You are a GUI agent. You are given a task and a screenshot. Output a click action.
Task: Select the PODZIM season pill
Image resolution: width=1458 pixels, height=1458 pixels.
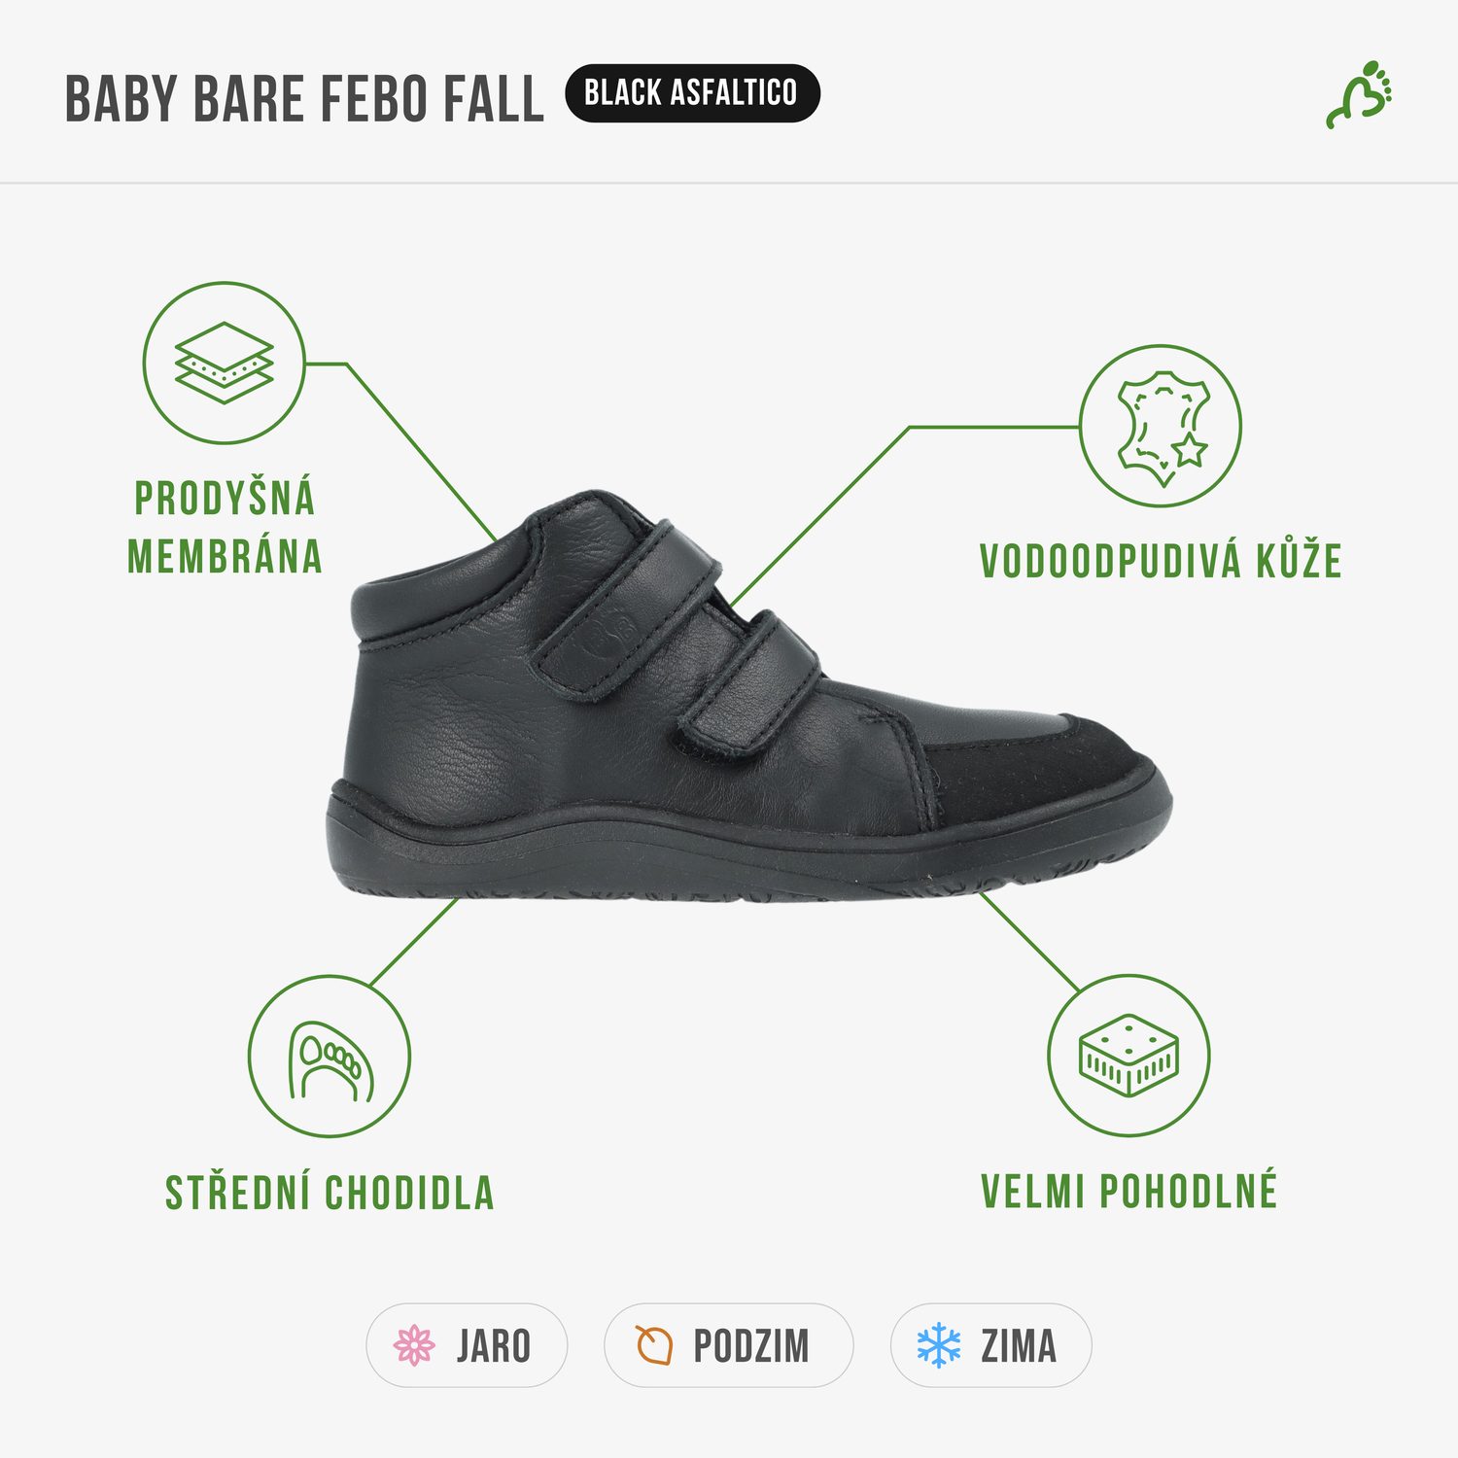(x=729, y=1345)
